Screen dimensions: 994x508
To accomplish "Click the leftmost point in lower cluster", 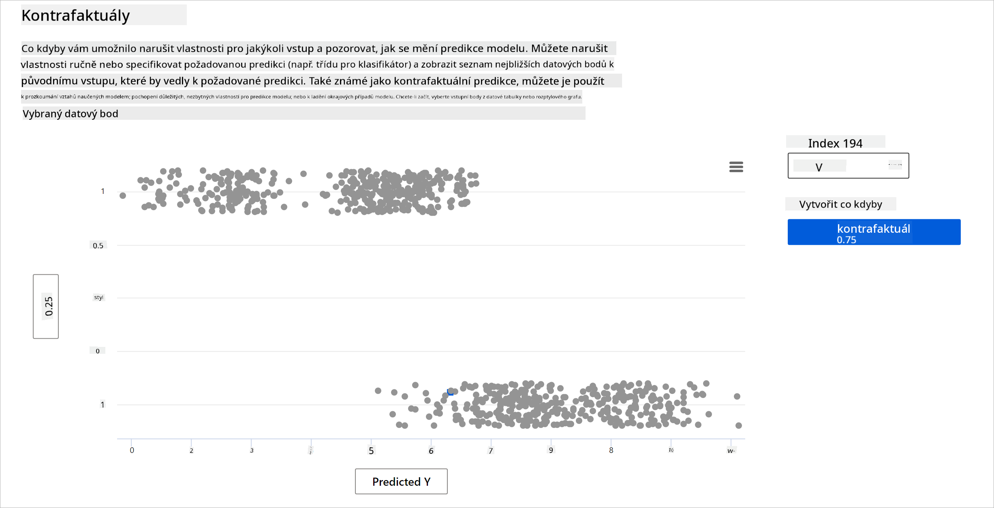I will tap(378, 391).
